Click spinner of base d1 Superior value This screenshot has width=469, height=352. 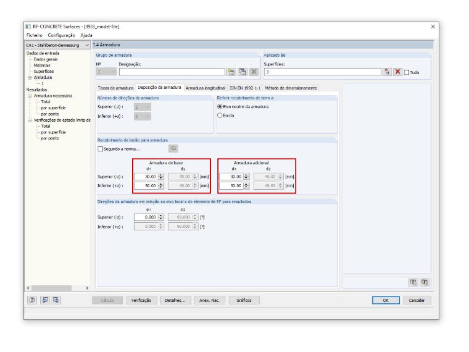[x=161, y=177]
